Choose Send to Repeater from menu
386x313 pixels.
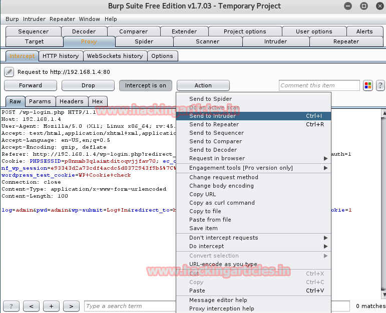coord(253,124)
